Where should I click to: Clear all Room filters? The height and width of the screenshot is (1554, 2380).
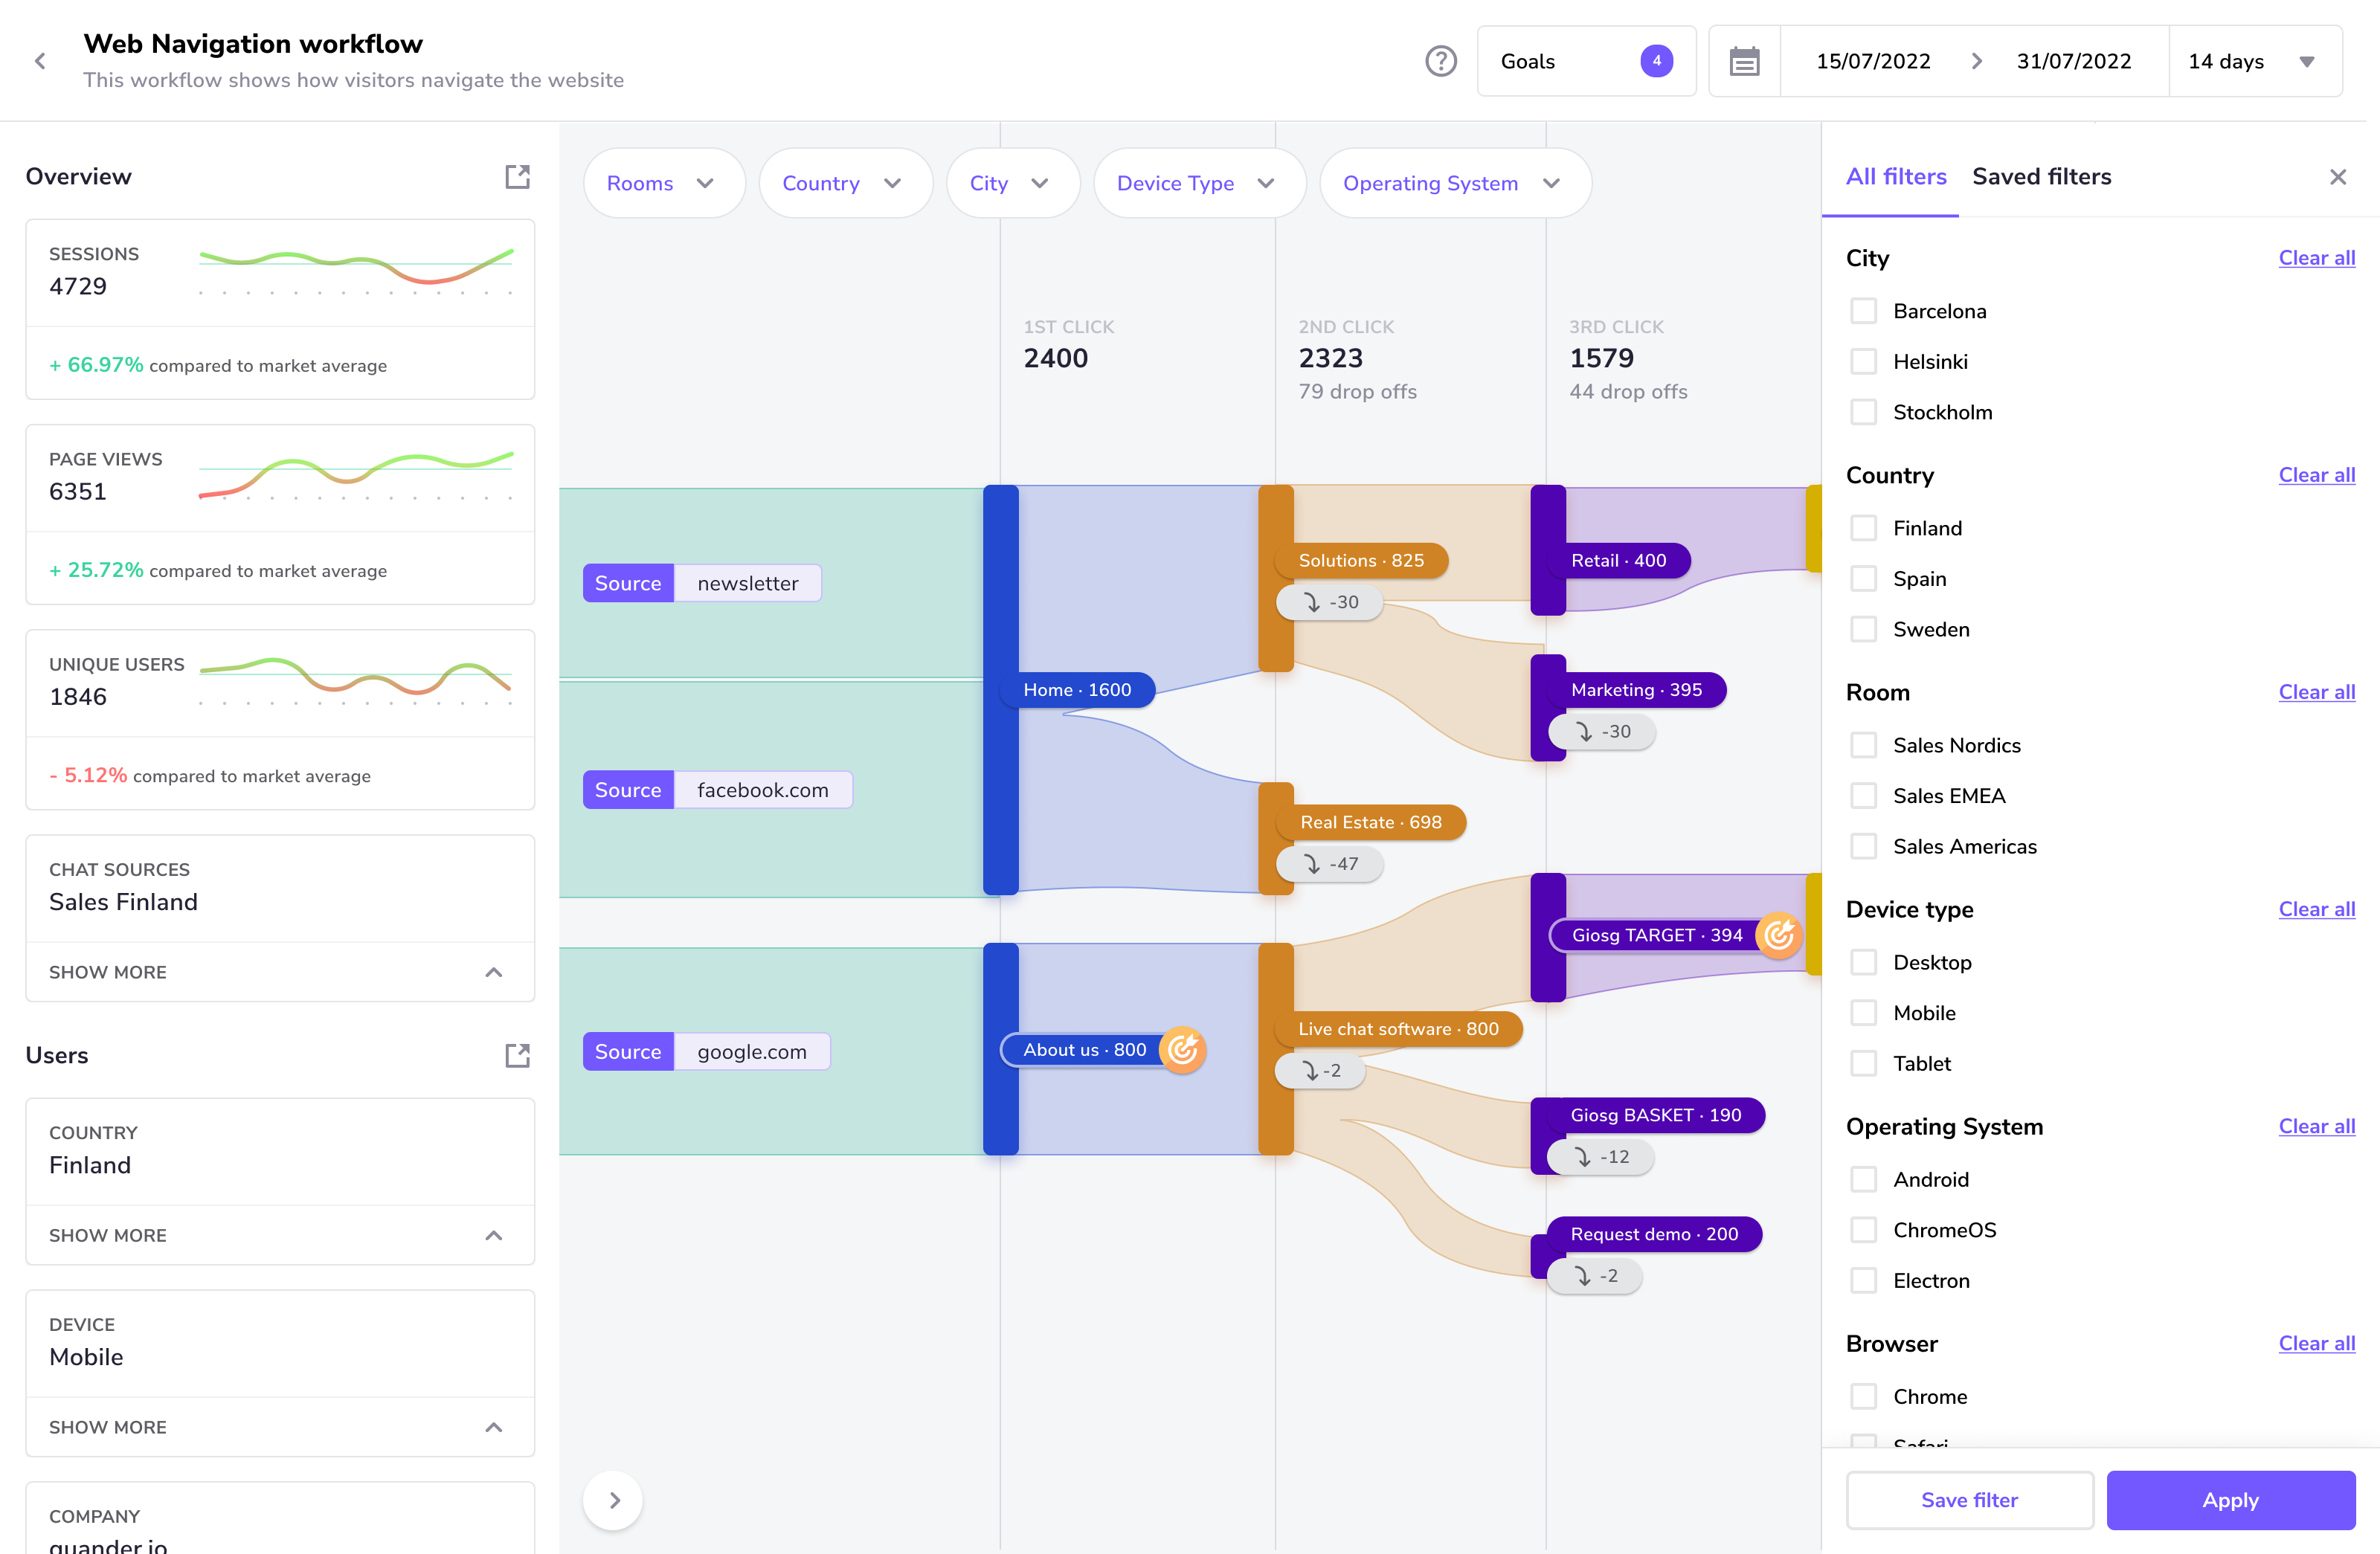(2316, 692)
